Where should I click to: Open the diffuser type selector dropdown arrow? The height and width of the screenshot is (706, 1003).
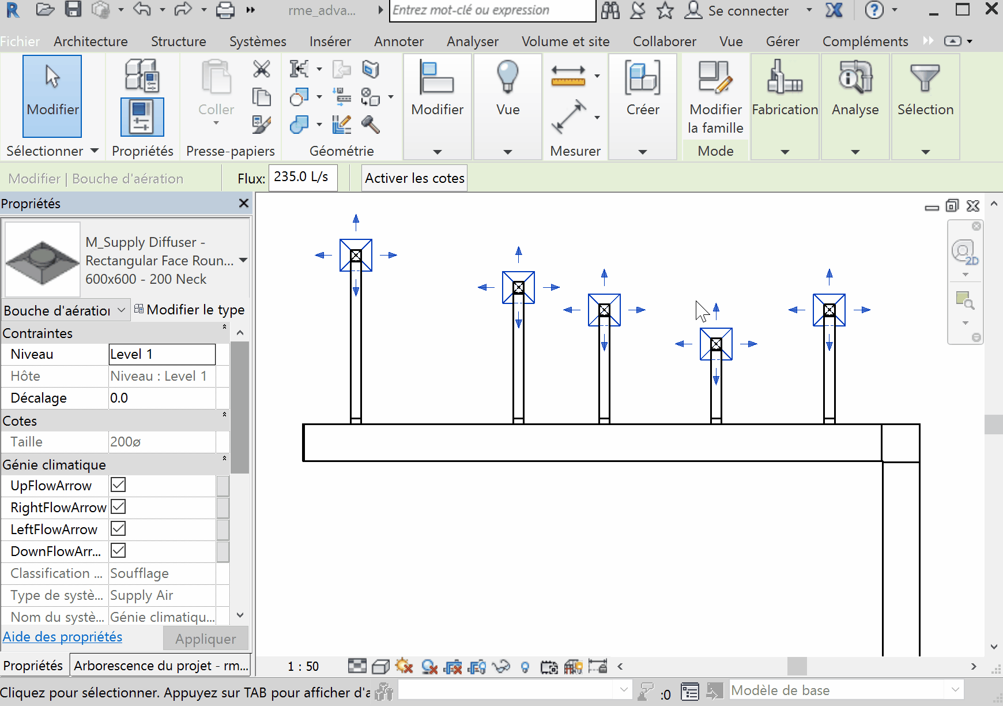243,260
